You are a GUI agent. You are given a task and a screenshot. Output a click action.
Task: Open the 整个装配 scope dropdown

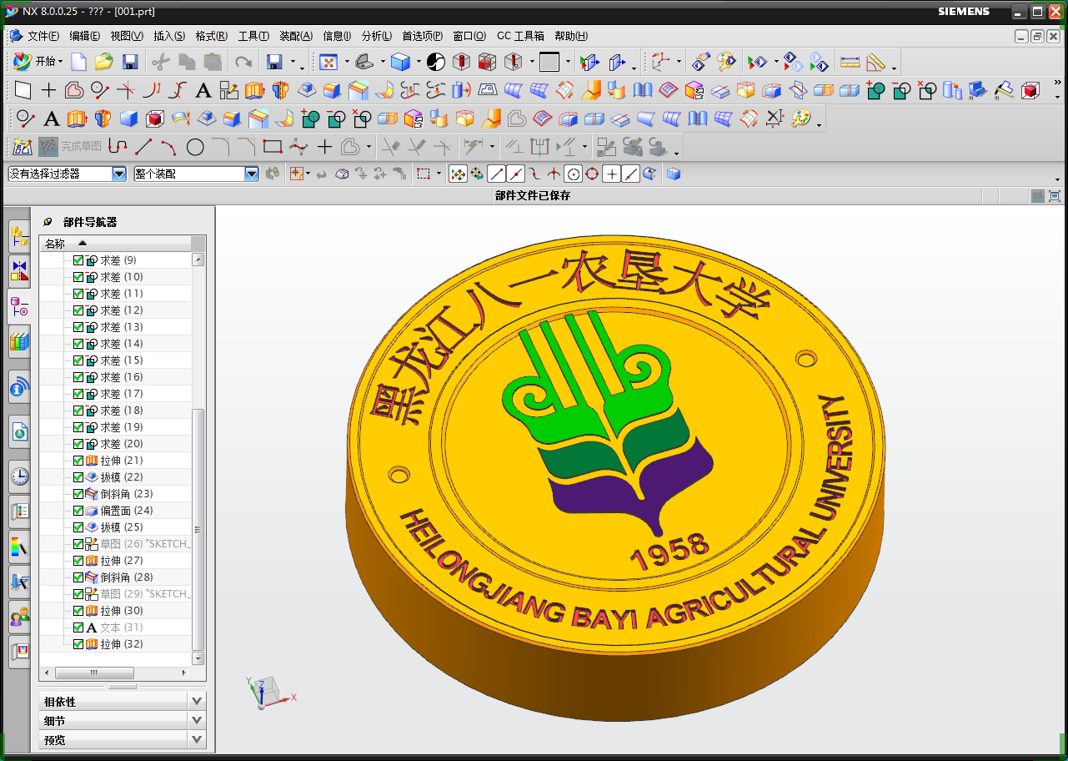(252, 174)
